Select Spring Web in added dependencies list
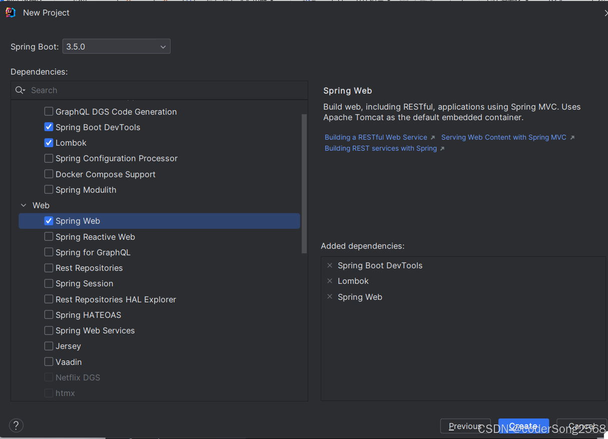Image resolution: width=608 pixels, height=439 pixels. [360, 297]
